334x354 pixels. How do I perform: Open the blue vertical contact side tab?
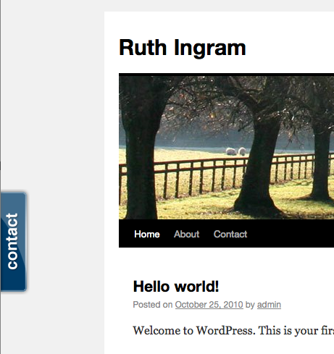[x=14, y=242]
